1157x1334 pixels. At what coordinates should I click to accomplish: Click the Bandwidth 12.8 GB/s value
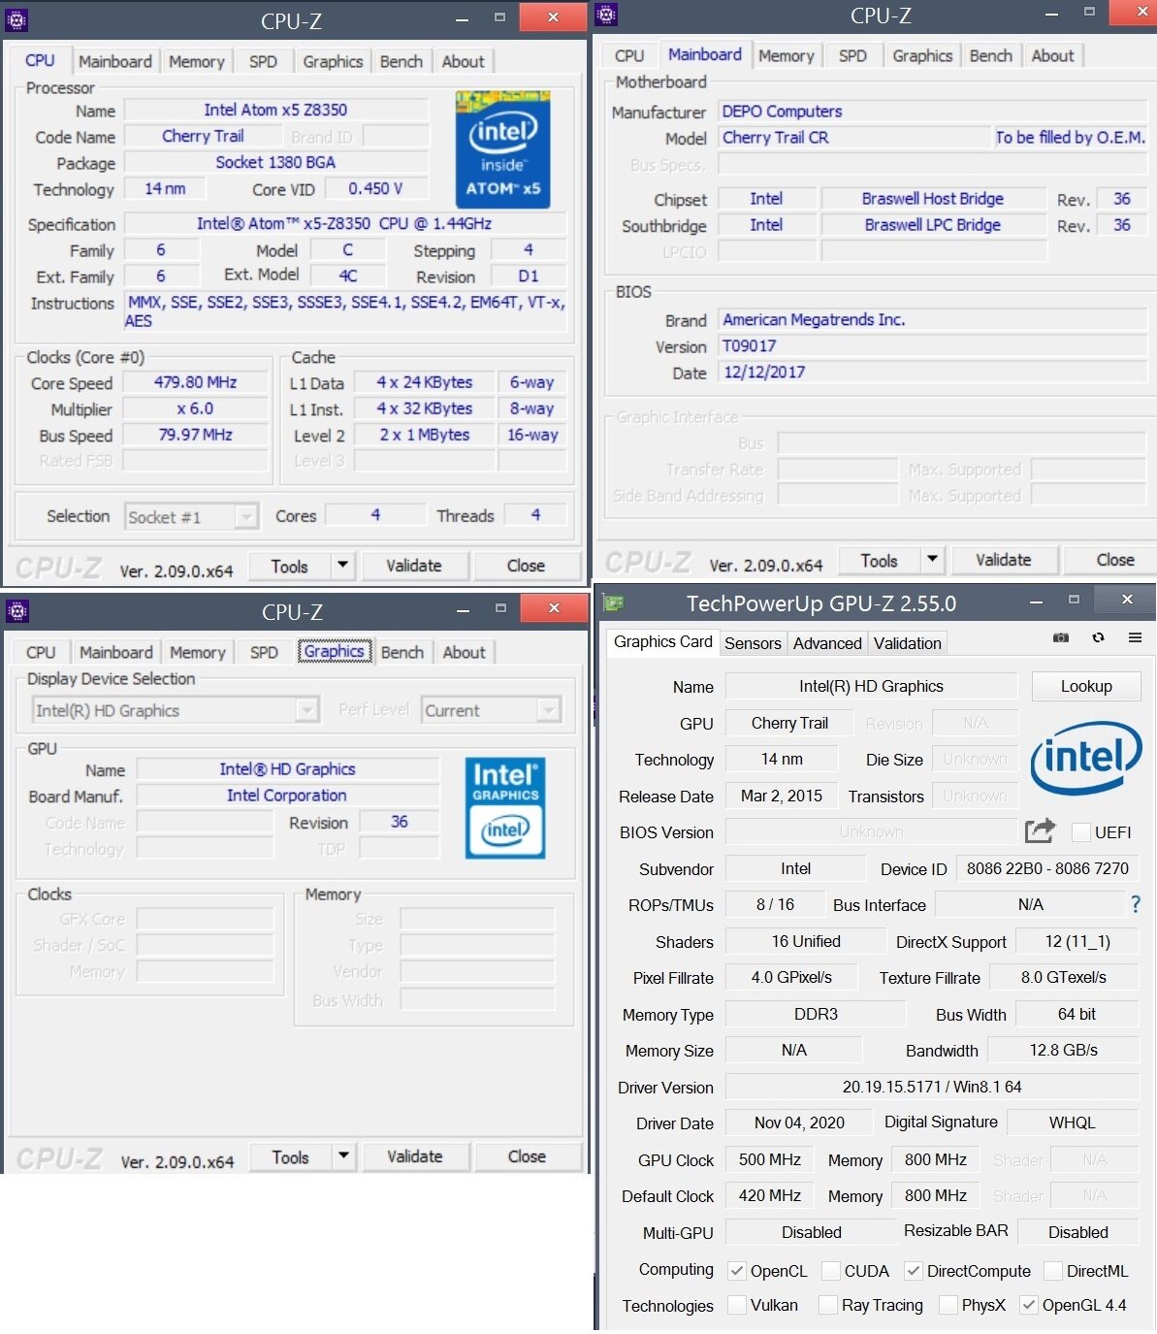1064,1050
